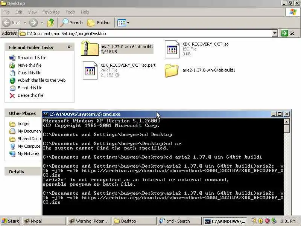Open the Favorites menu
This screenshot has width=301, height=226.
point(51,12)
